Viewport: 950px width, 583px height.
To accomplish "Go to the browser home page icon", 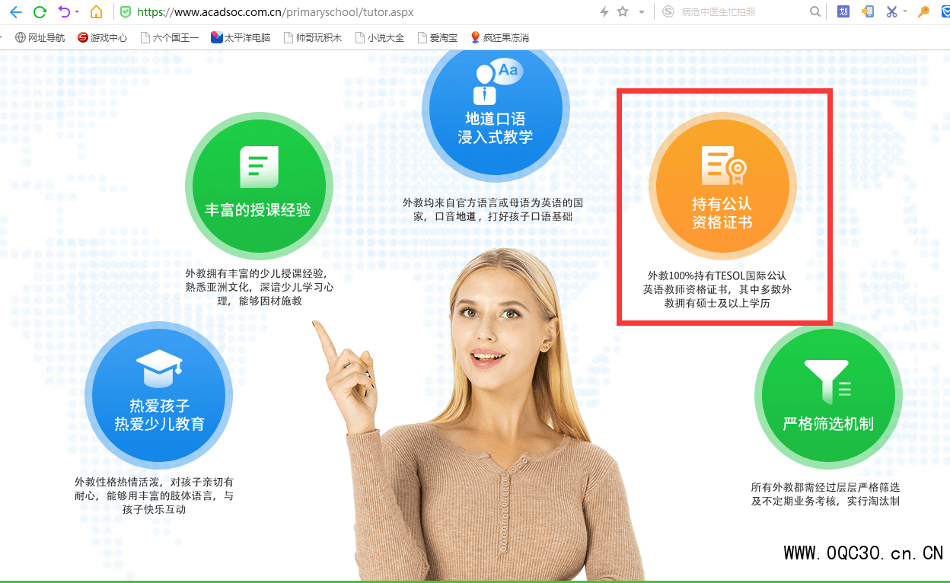I will 97,12.
